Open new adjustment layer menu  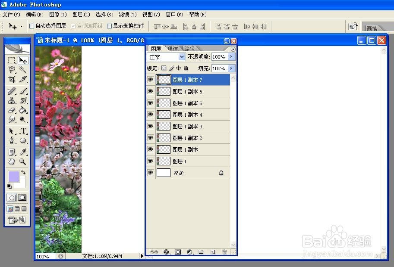pyautogui.click(x=190, y=252)
